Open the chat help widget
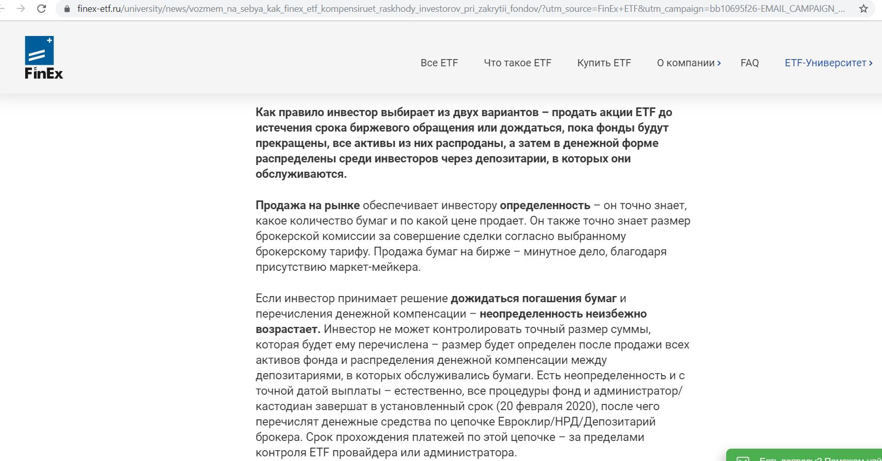This screenshot has width=882, height=461. tap(804, 455)
